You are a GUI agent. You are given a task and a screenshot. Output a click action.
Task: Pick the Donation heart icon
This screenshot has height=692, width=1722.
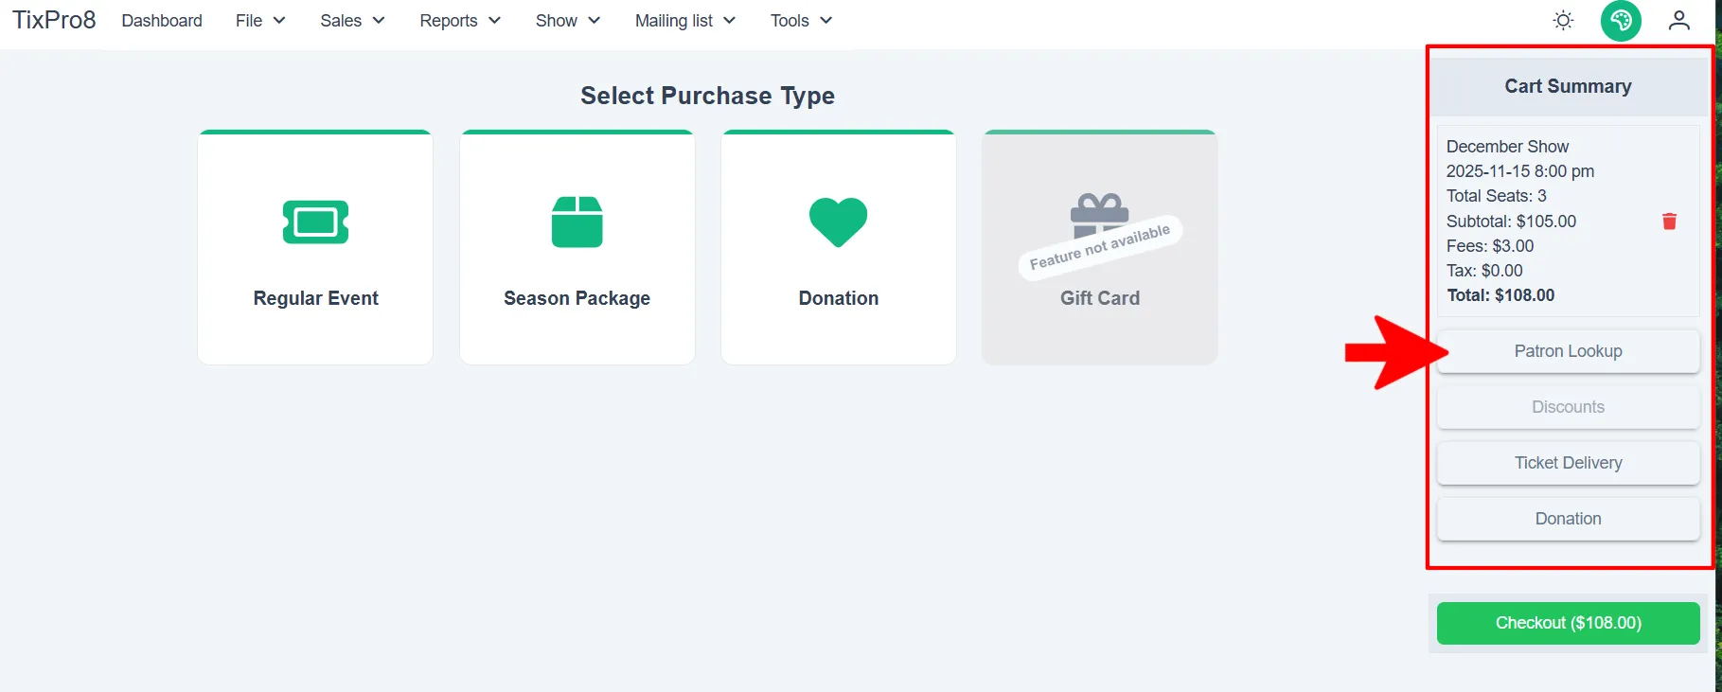838,222
